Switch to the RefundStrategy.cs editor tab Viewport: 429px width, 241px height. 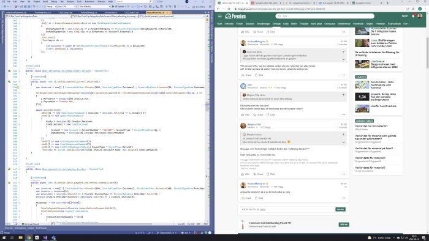click(89, 13)
